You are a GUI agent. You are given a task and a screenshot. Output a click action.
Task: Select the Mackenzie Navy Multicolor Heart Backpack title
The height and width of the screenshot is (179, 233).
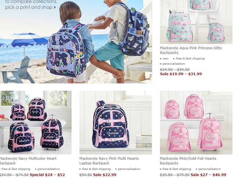click(x=28, y=161)
